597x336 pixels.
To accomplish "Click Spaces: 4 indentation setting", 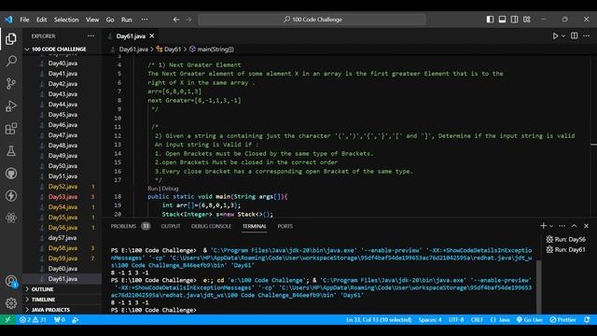I will [x=430, y=319].
